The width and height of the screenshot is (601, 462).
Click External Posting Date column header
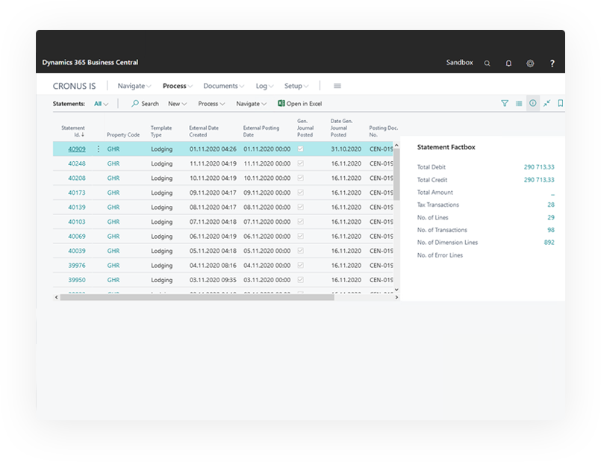(x=261, y=131)
